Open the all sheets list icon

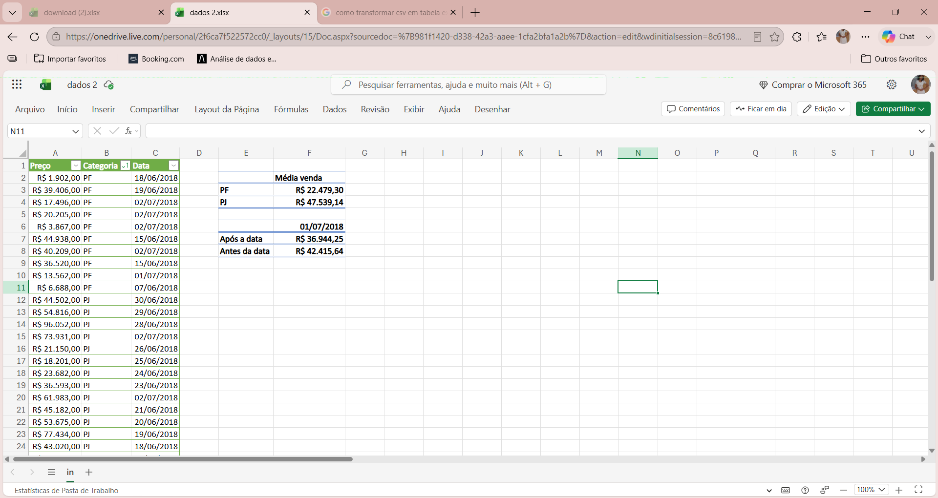(51, 472)
